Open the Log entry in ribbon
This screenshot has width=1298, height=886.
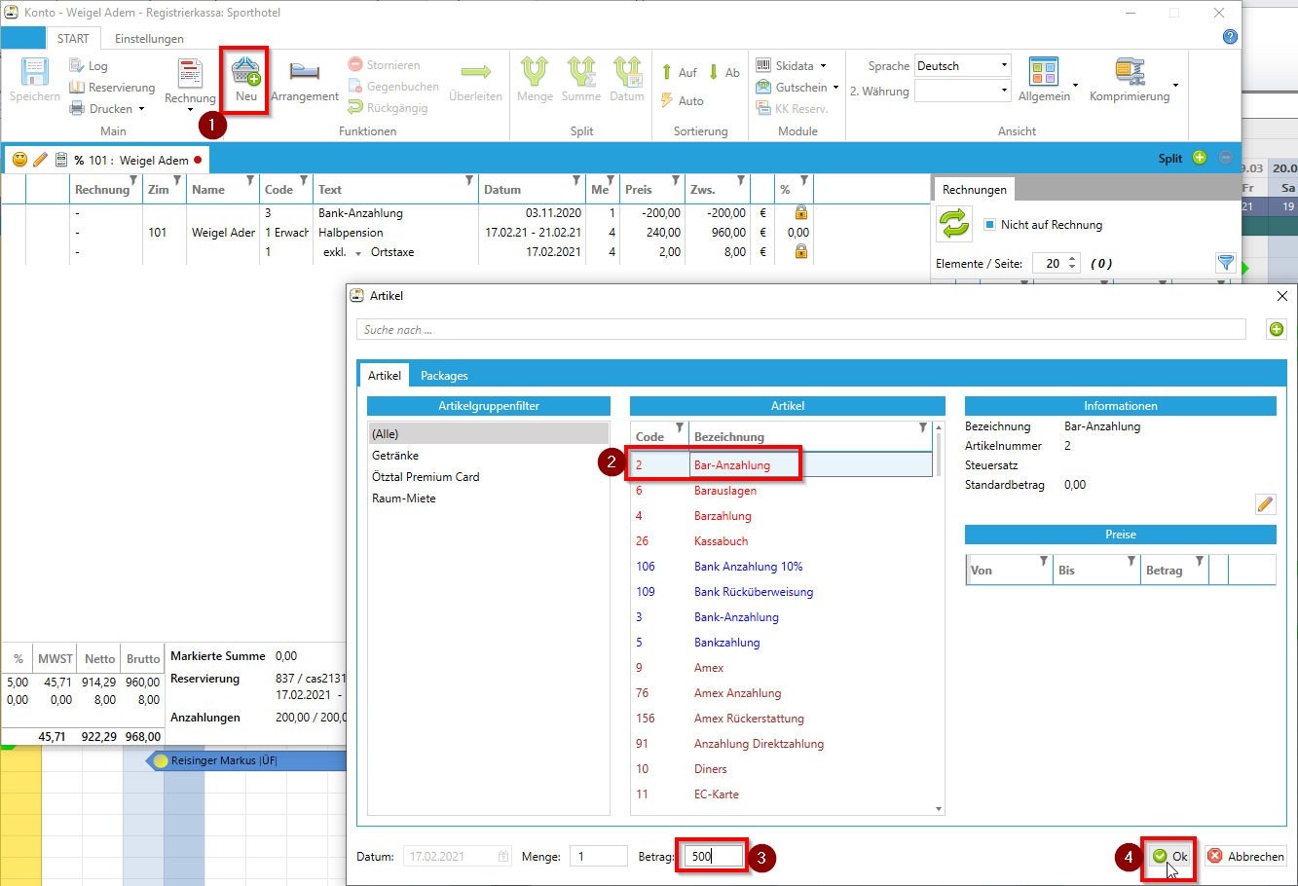[89, 66]
